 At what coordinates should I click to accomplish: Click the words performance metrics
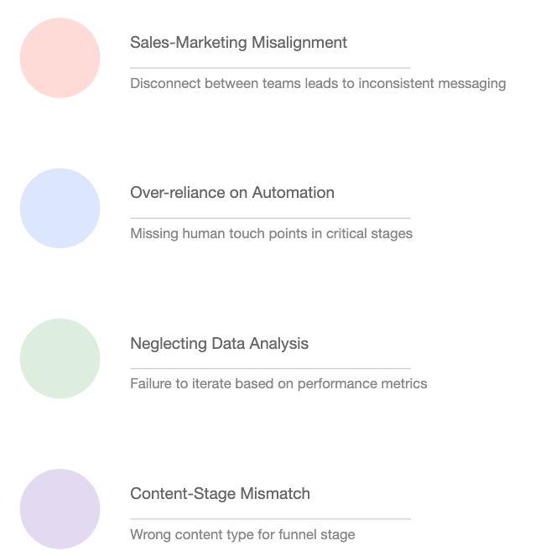coord(362,384)
